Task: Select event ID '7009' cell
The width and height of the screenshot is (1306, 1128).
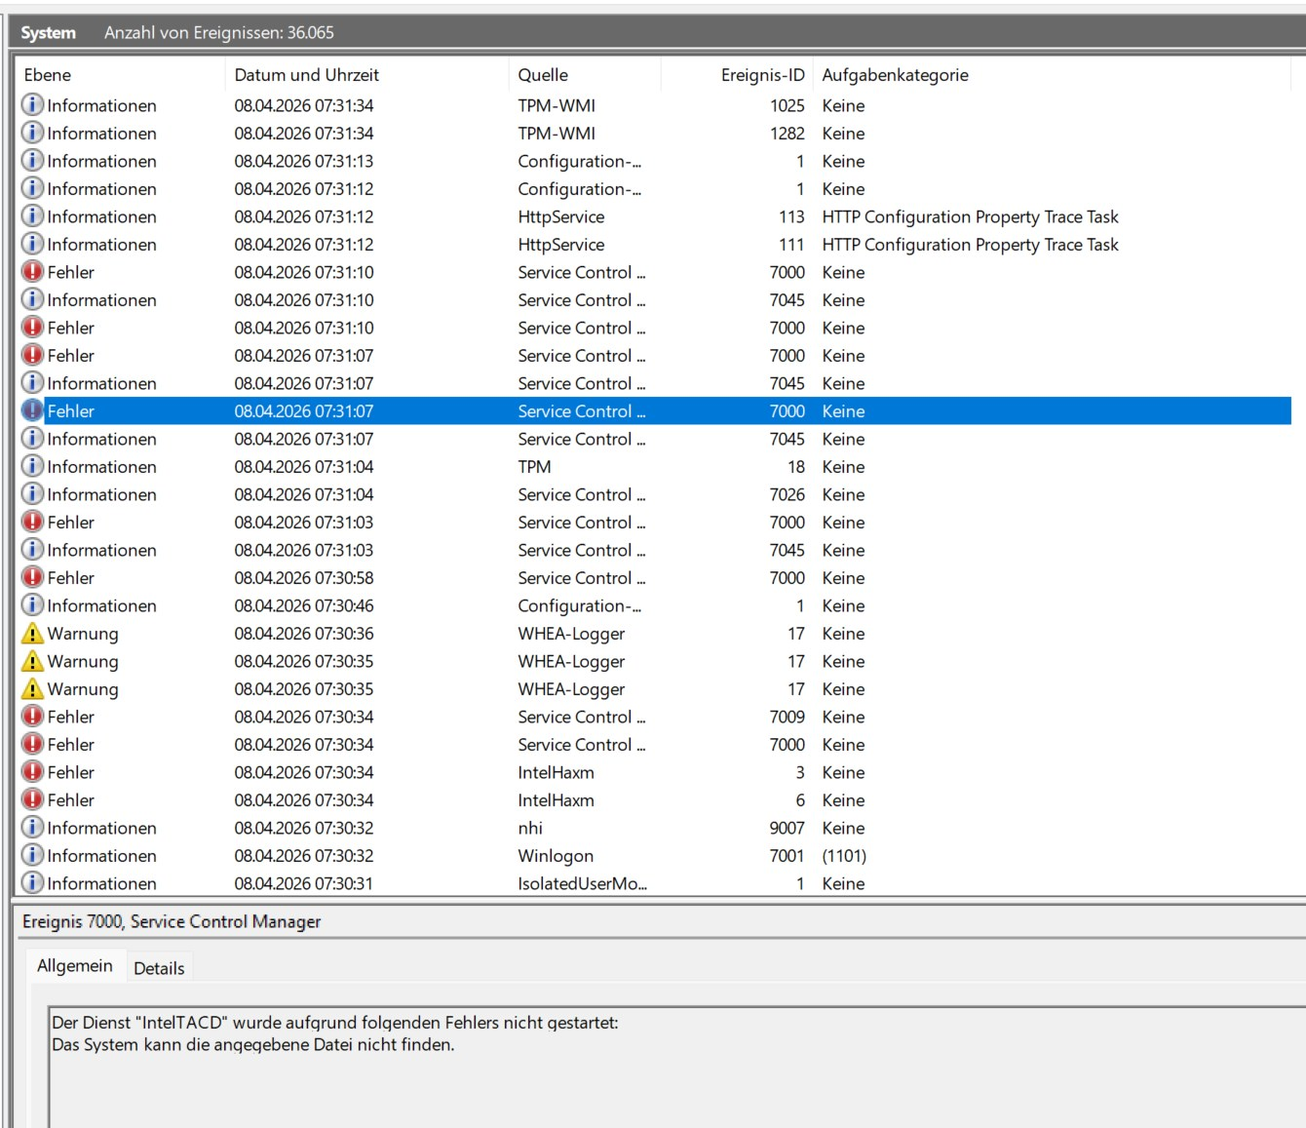Action: tap(787, 717)
